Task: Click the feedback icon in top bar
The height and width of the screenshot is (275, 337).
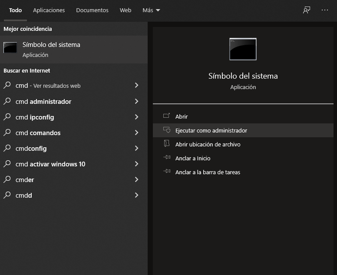Action: (x=307, y=10)
